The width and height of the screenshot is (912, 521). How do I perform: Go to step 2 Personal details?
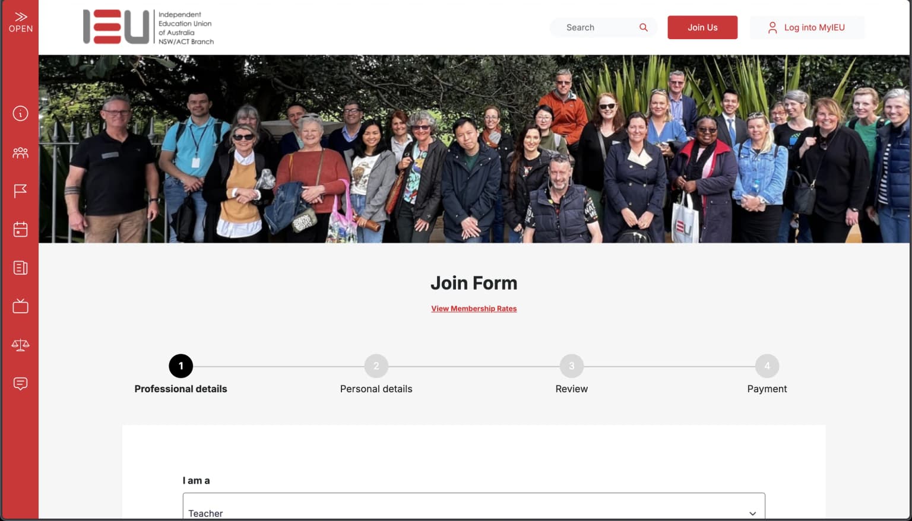[376, 366]
